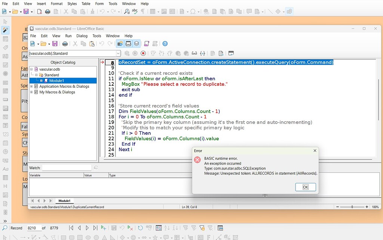383x240 pixels.
Task: Click the Save Record icon in the navigation bar
Action: 114,228
